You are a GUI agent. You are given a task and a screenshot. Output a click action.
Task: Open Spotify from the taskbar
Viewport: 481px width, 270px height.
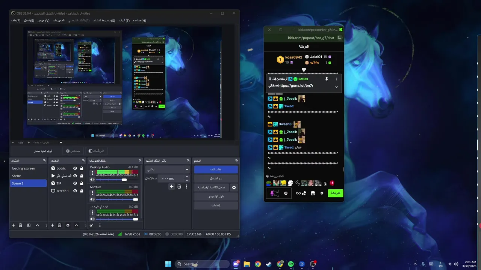pyautogui.click(x=291, y=264)
